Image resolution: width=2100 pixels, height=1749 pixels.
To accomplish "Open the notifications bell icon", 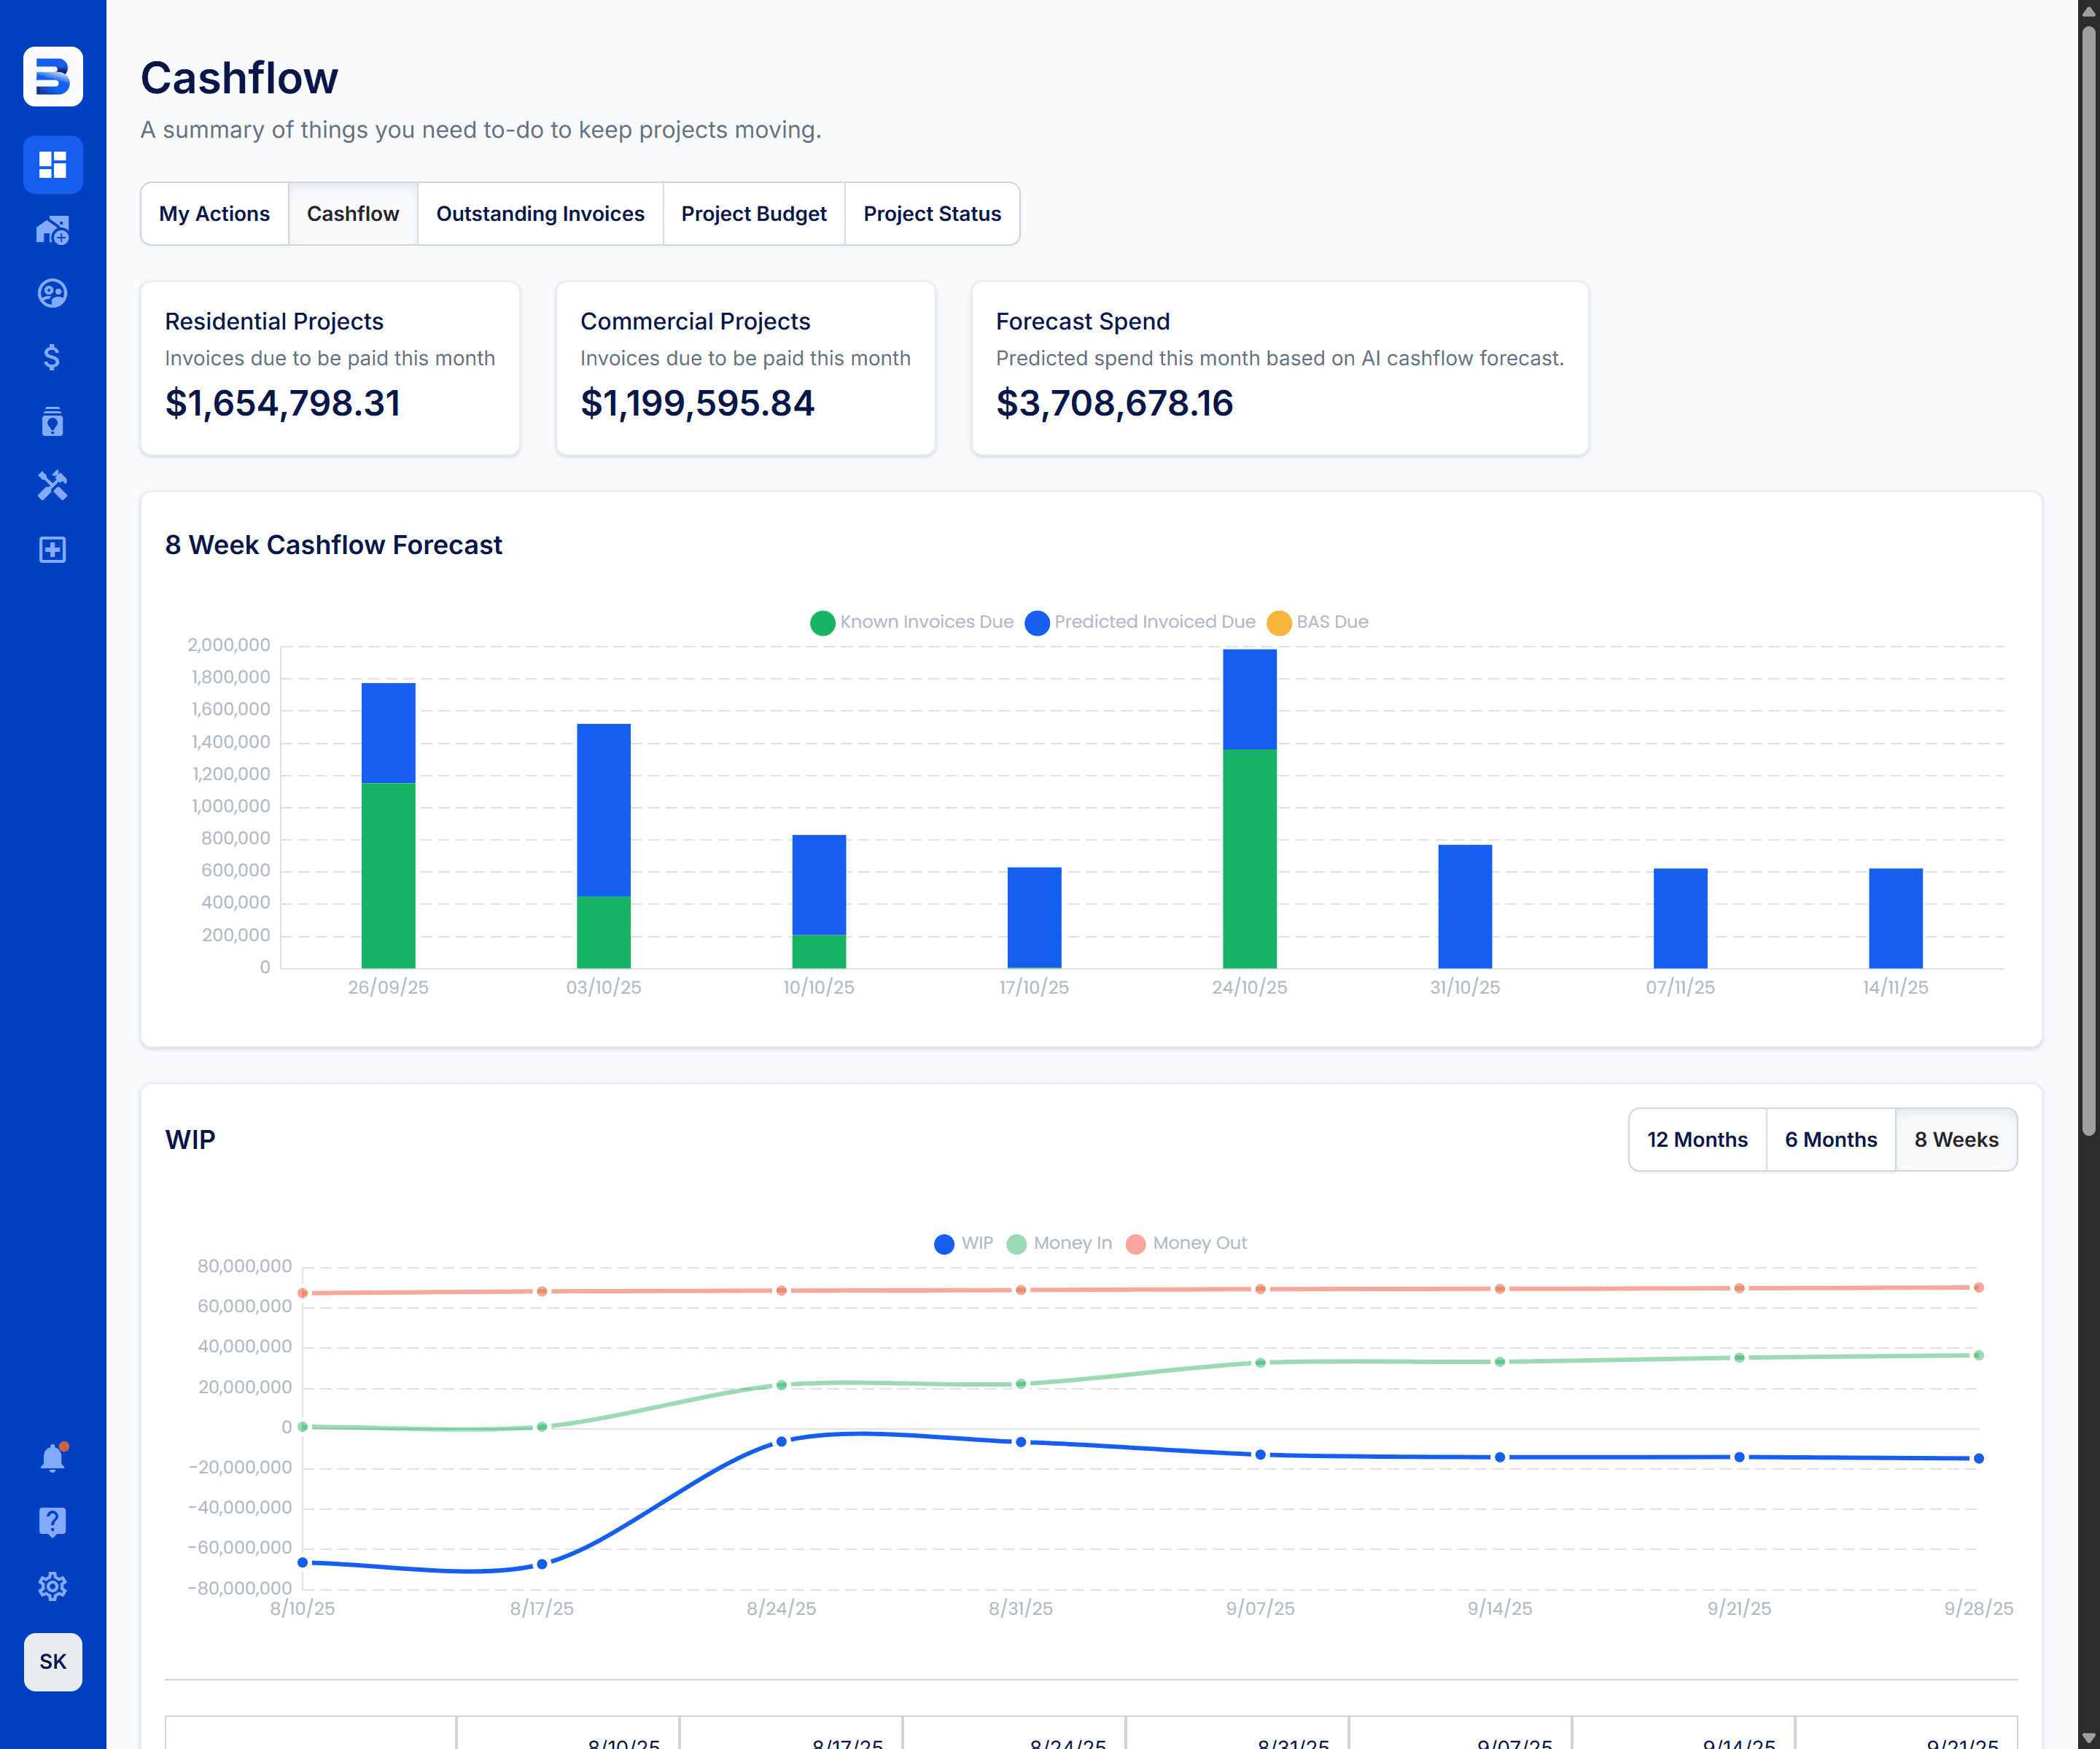I will 52,1459.
